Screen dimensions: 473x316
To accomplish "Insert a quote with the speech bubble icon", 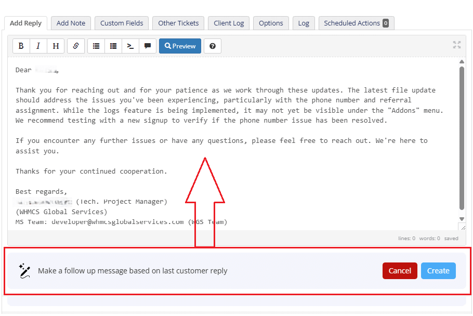I will click(x=148, y=46).
